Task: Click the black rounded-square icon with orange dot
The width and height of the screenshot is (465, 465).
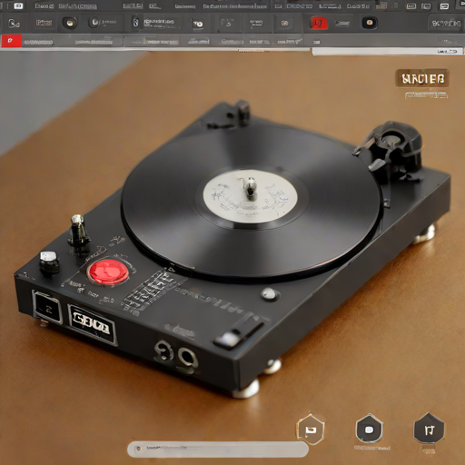Action: [370, 23]
